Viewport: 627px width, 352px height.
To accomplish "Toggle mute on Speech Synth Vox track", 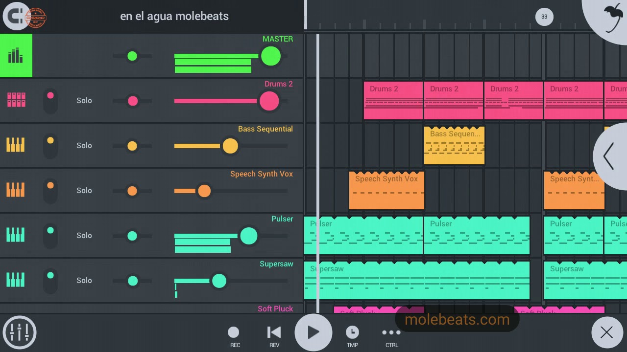I will tap(50, 191).
